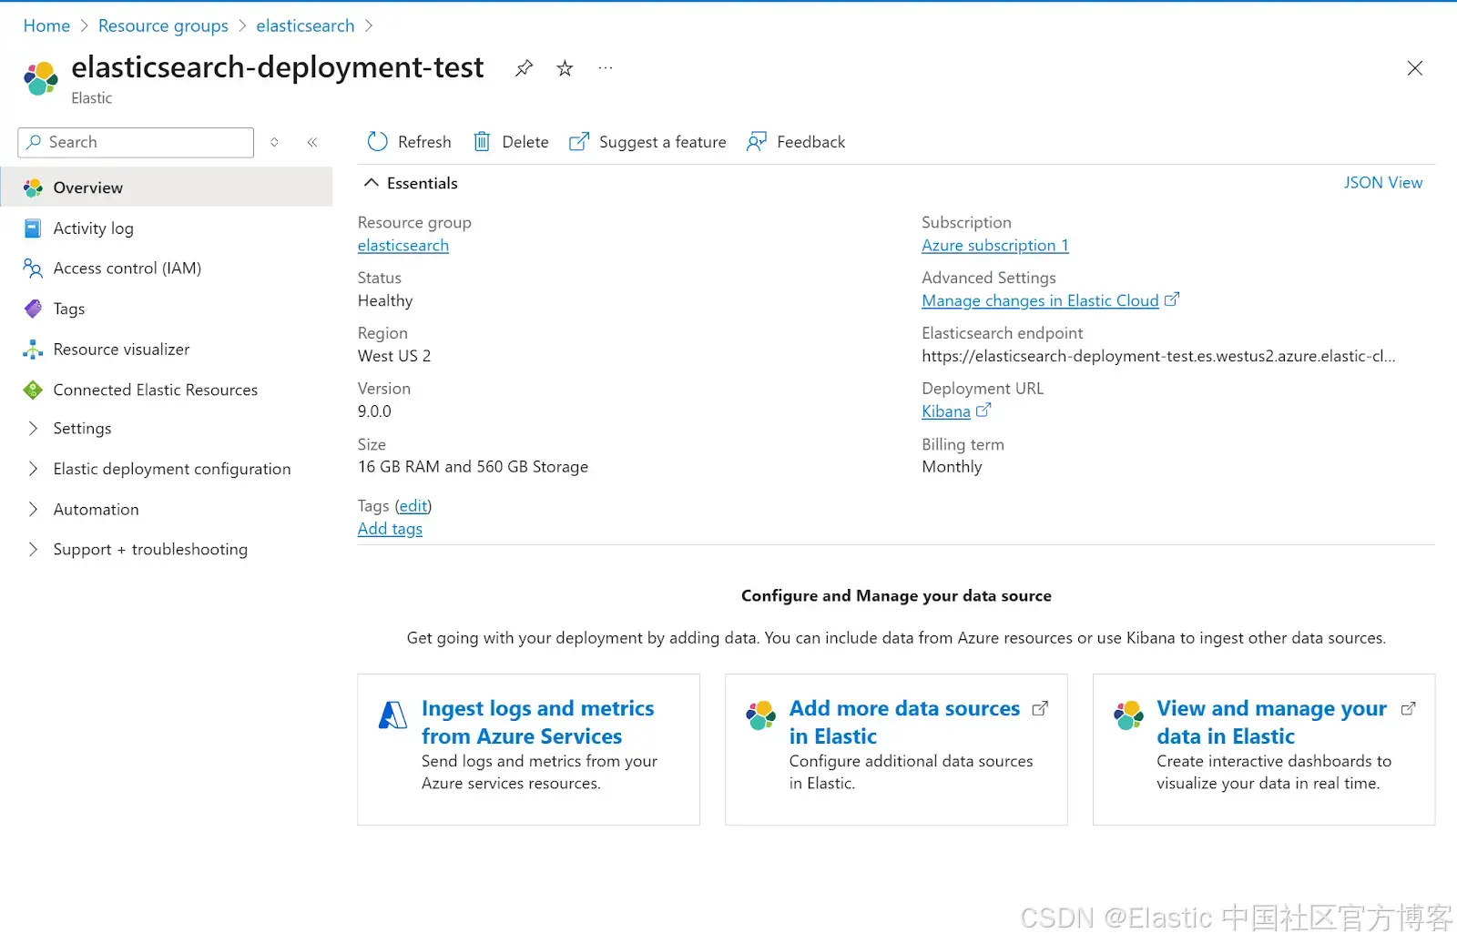The height and width of the screenshot is (943, 1457).
Task: Click Add tags link
Action: (x=390, y=529)
